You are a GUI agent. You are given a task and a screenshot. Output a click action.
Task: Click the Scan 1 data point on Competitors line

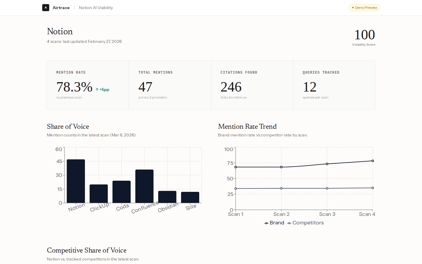click(x=236, y=188)
